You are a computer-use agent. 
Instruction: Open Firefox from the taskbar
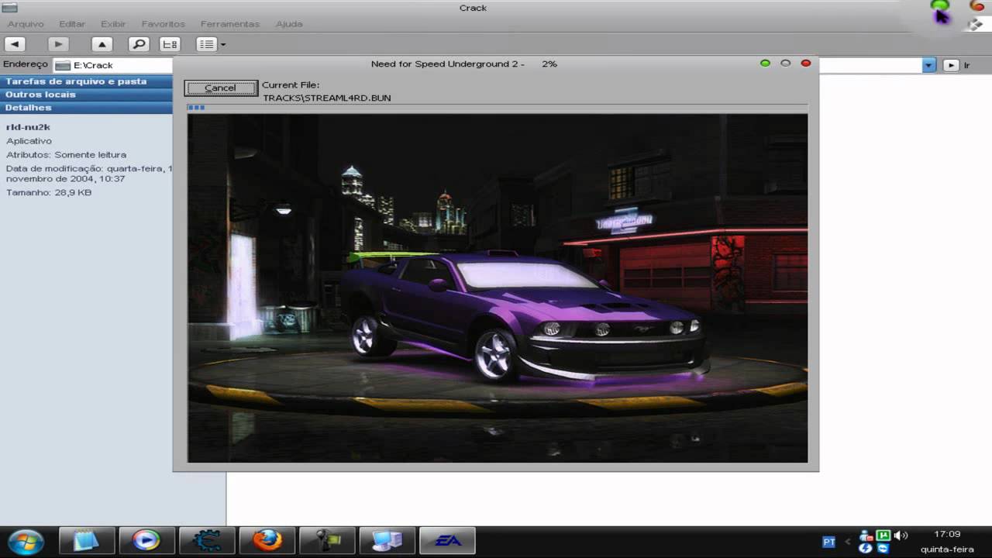(267, 540)
